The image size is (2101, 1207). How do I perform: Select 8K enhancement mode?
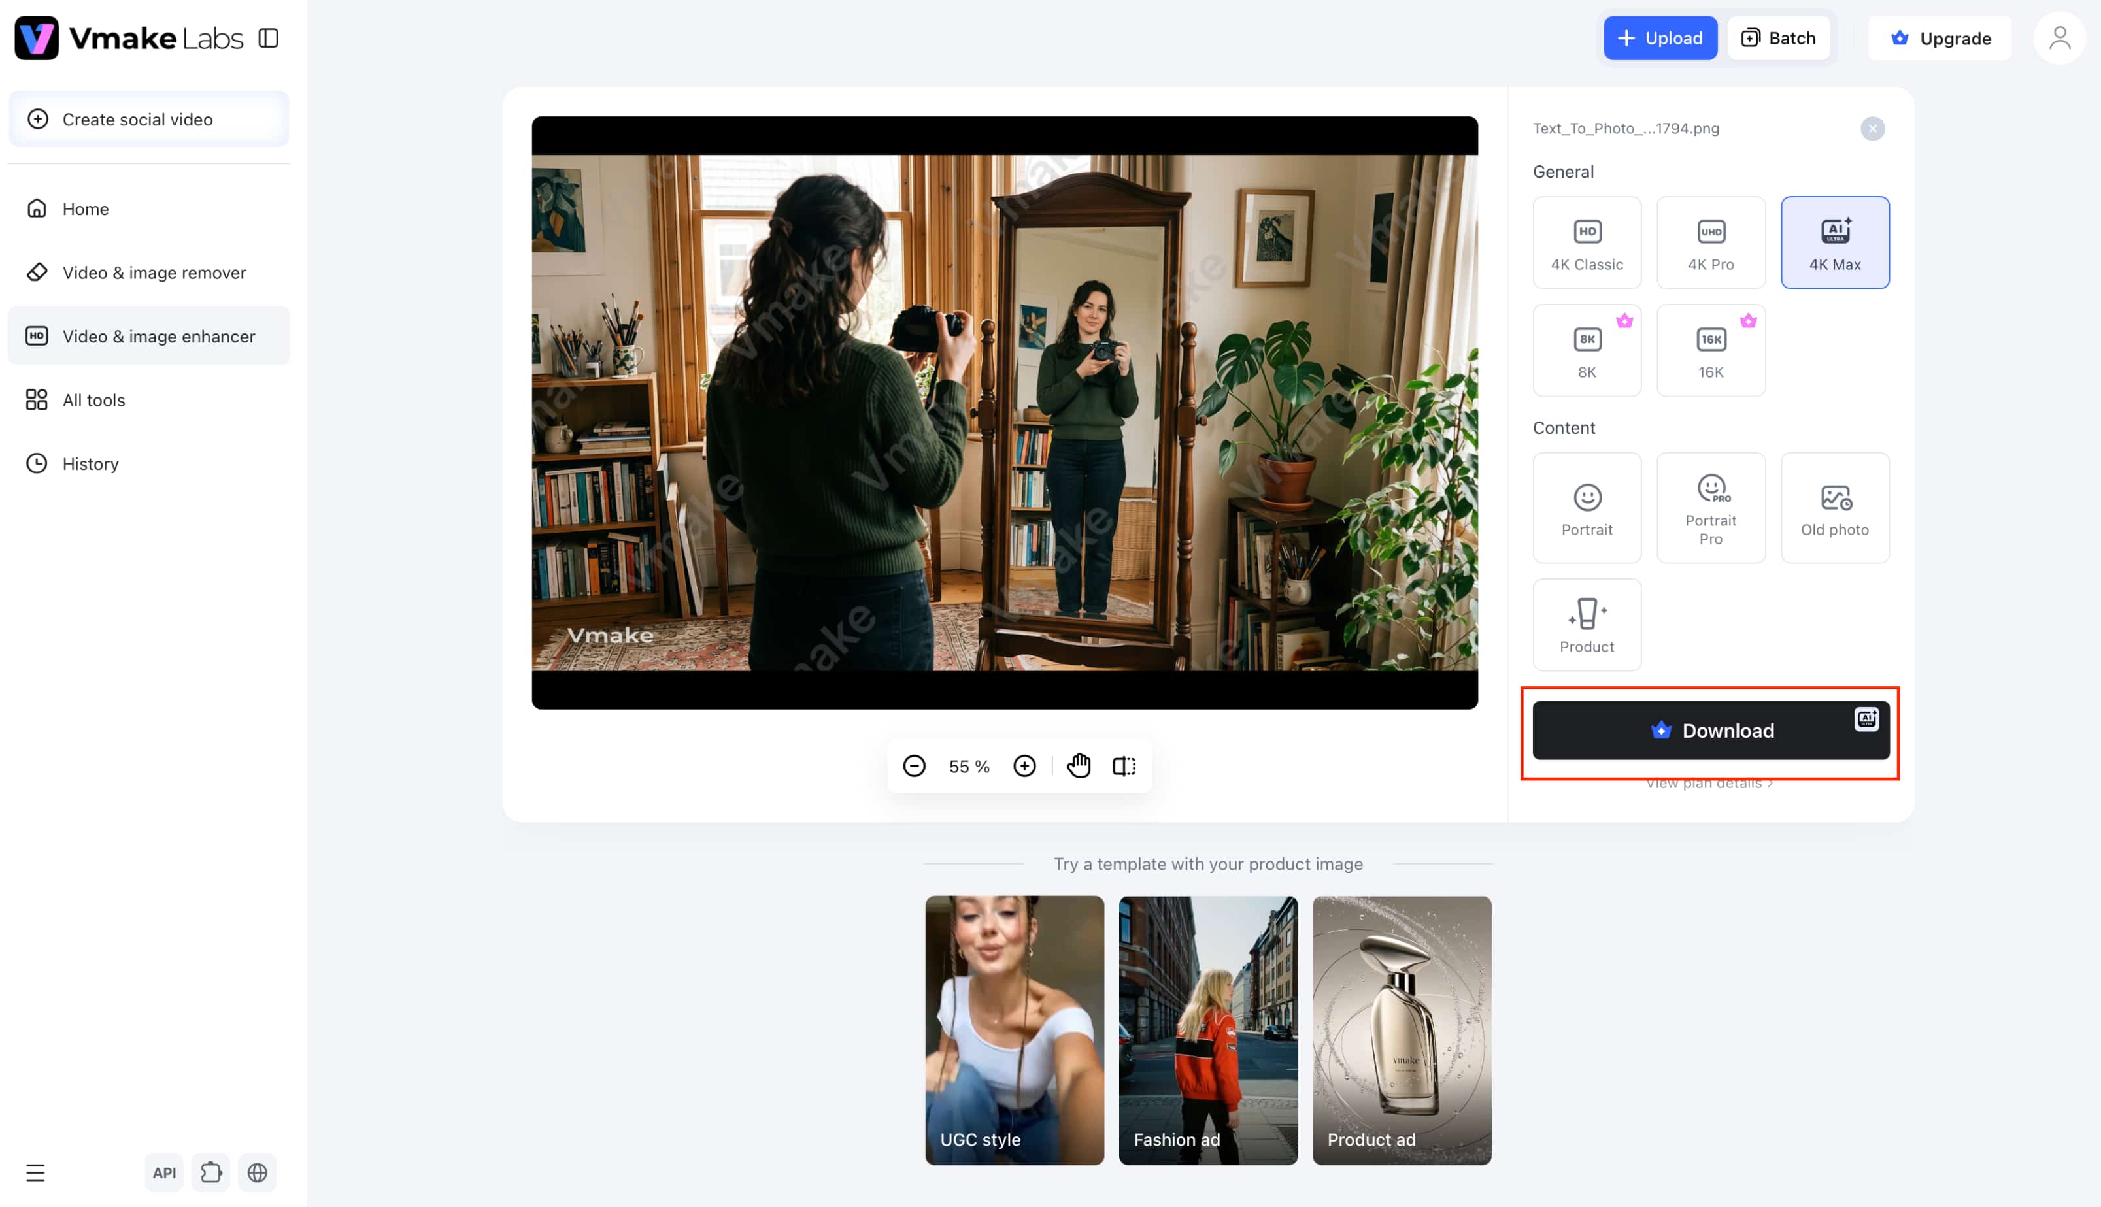pos(1587,351)
